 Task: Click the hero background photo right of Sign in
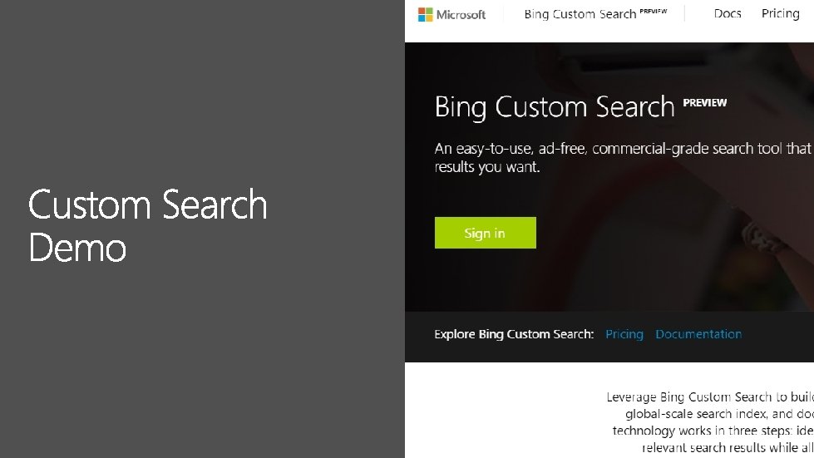pos(665,233)
